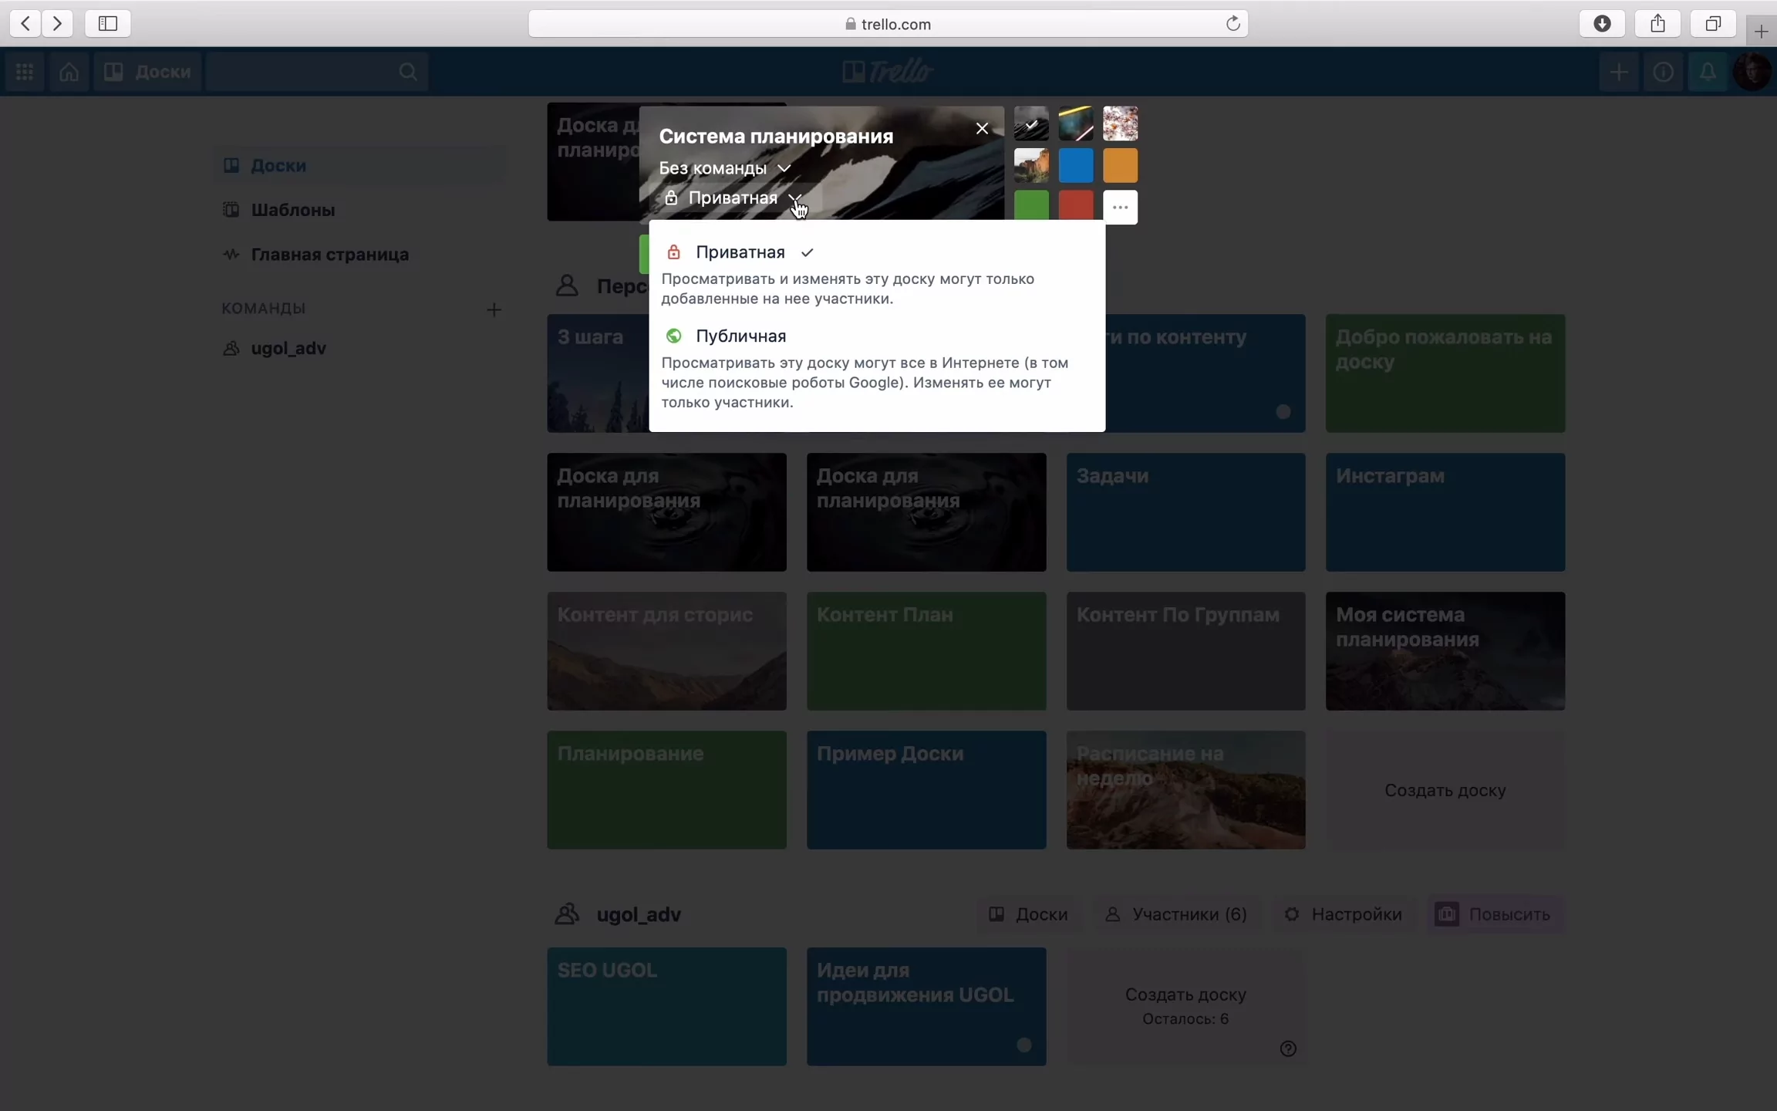Open the Контент План board
Viewport: 1777px width, 1111px height.
coord(926,651)
